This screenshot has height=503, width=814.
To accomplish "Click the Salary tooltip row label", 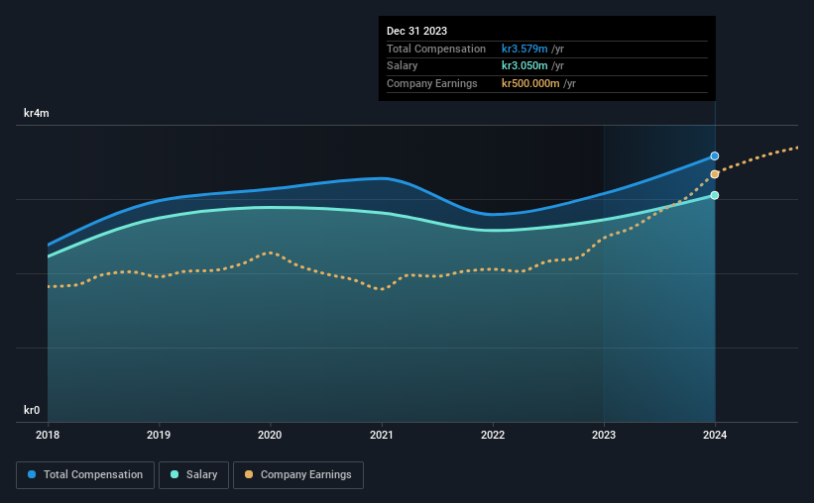I will coord(402,66).
